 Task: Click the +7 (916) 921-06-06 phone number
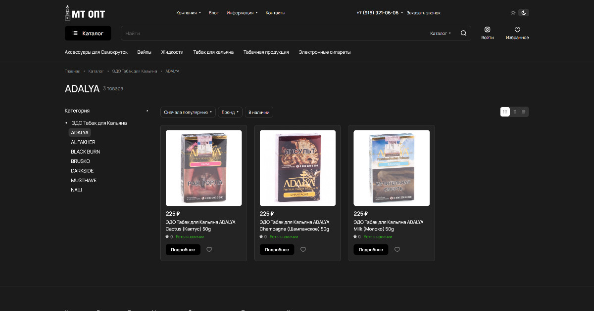pos(377,13)
